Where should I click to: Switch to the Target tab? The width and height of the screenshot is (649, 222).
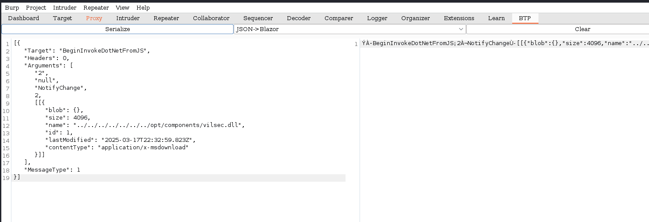click(63, 18)
